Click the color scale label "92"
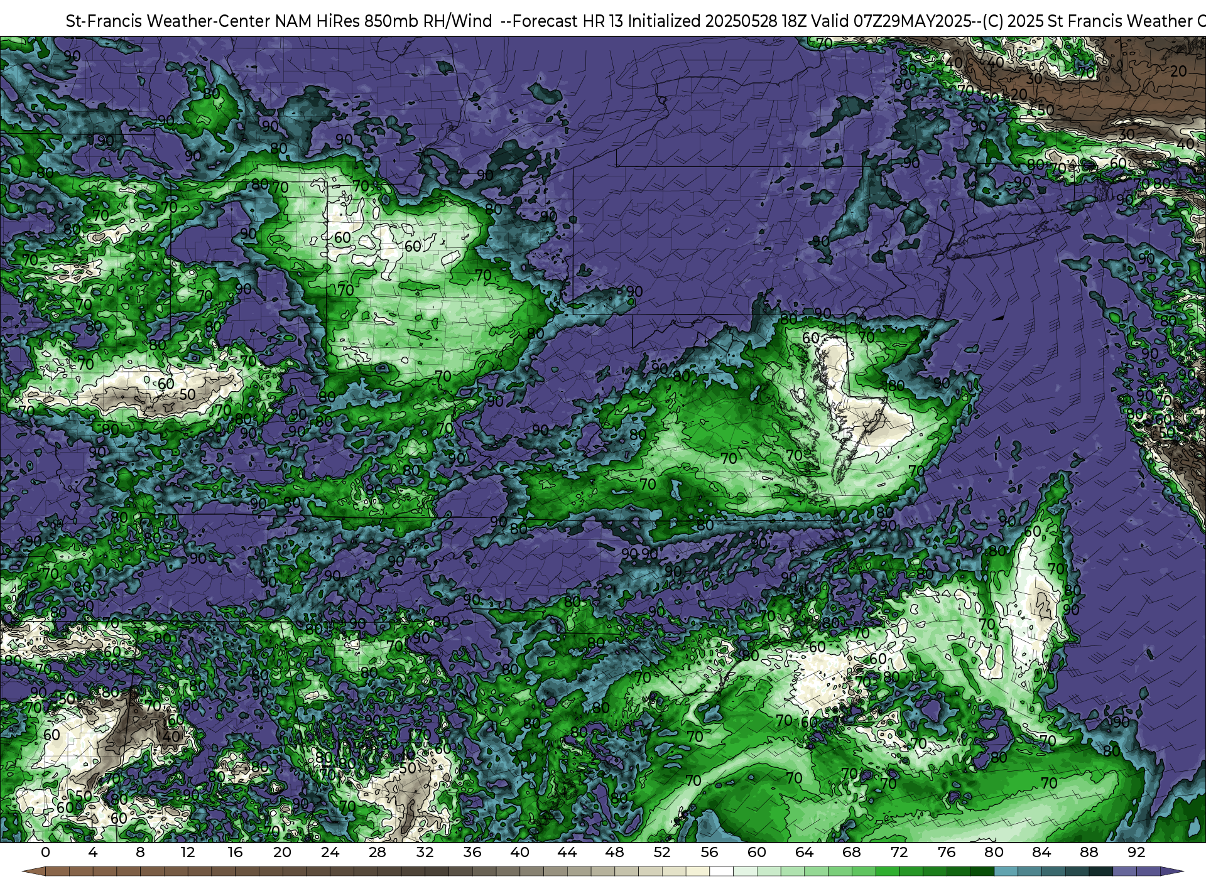The width and height of the screenshot is (1206, 879). [x=1136, y=852]
